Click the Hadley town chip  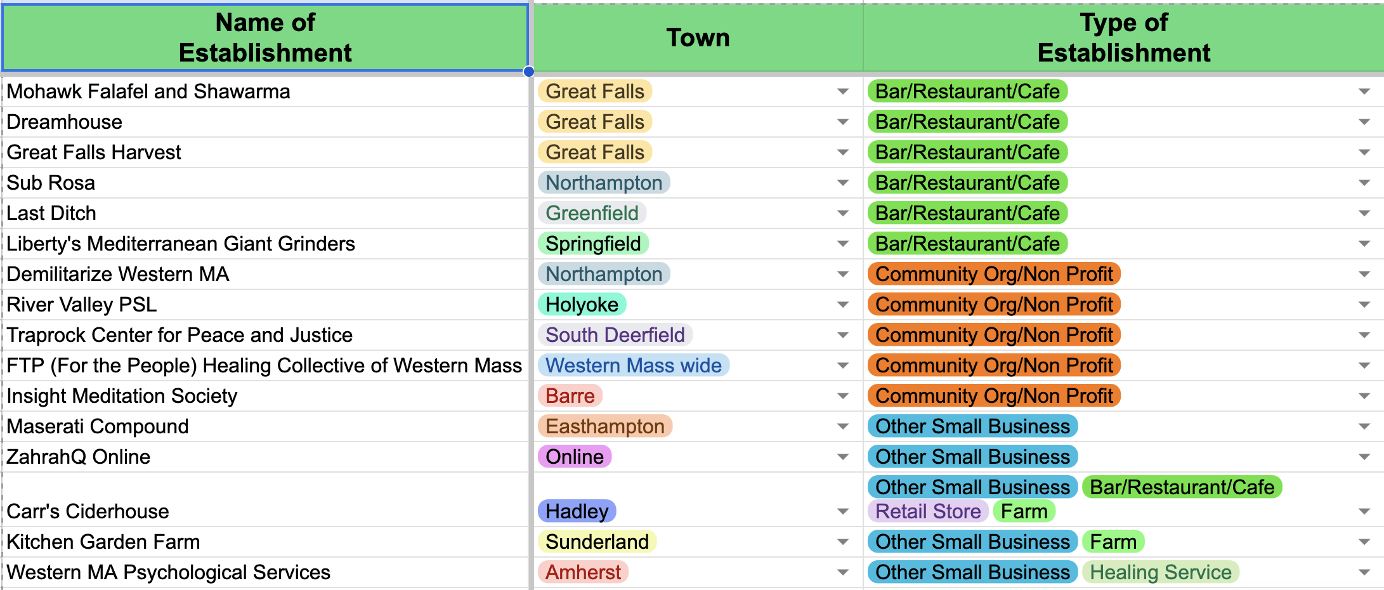tap(577, 511)
